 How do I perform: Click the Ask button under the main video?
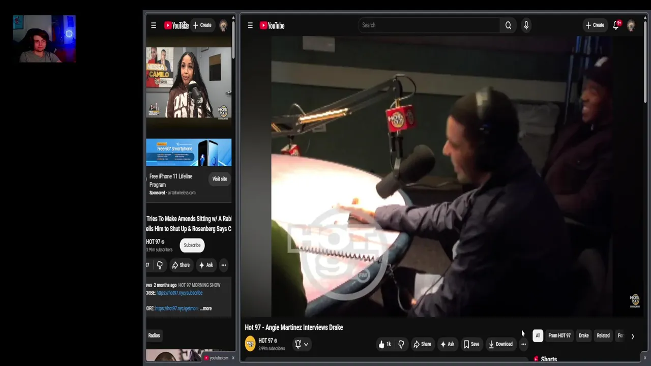[x=448, y=344]
